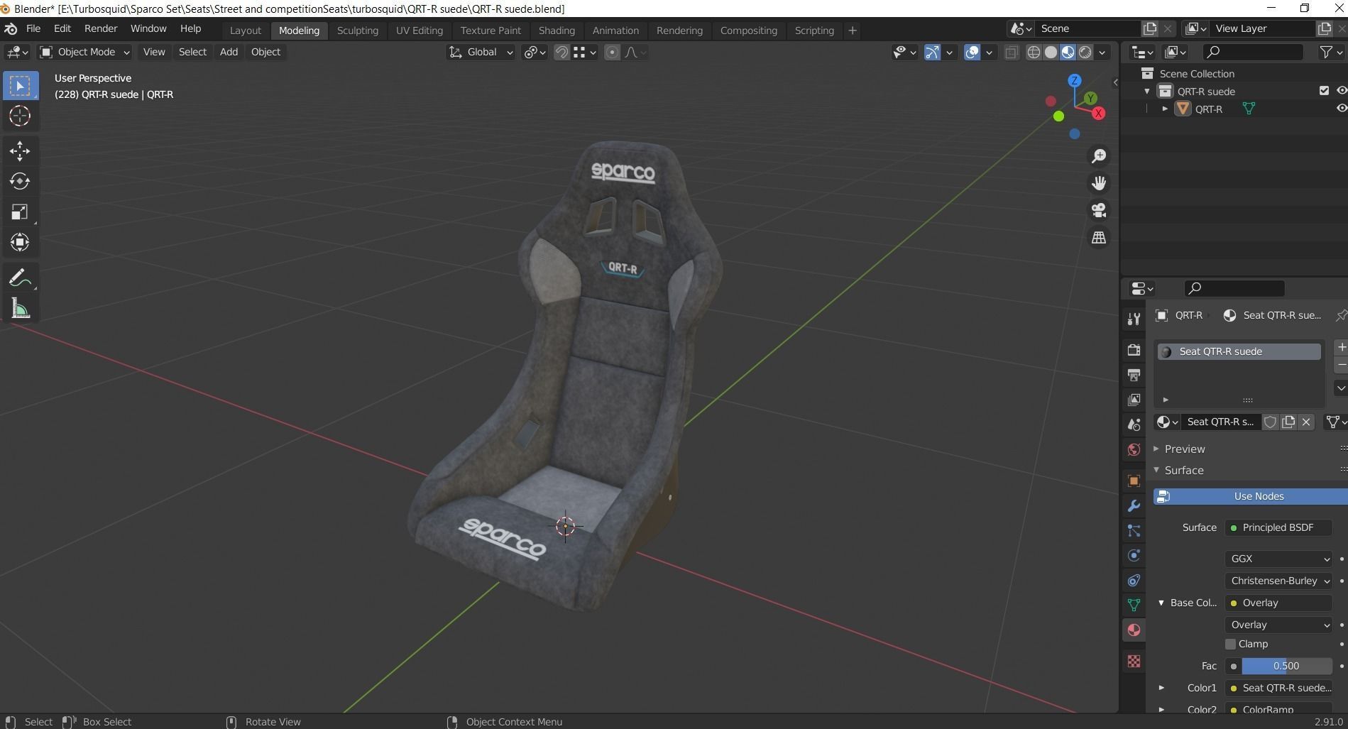Toggle viewport gizmos button
1348x729 pixels.
coord(932,52)
